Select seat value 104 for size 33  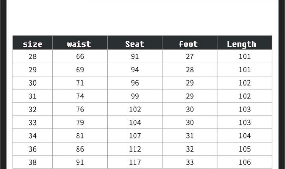pos(135,123)
